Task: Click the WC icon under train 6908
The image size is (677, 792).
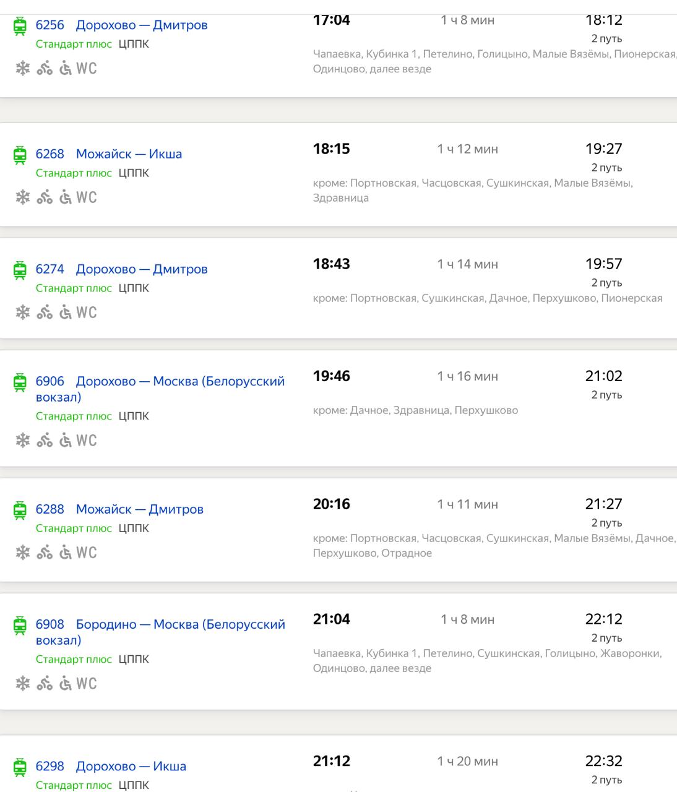Action: pyautogui.click(x=87, y=684)
